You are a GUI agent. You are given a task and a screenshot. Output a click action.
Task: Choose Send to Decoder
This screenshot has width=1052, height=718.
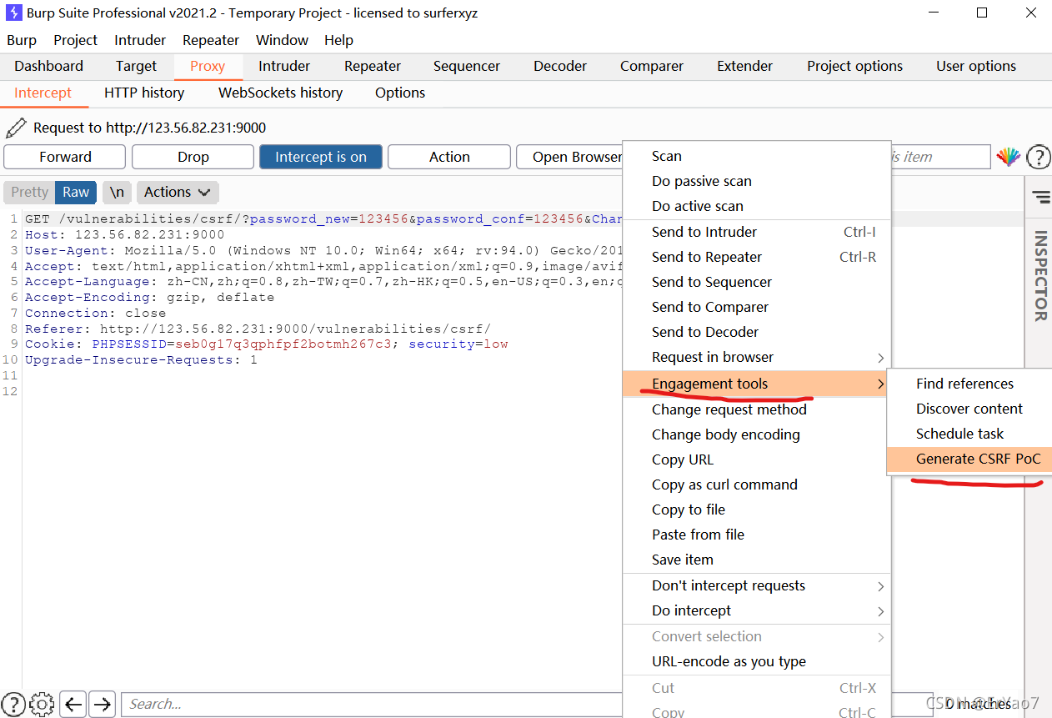pyautogui.click(x=757, y=332)
